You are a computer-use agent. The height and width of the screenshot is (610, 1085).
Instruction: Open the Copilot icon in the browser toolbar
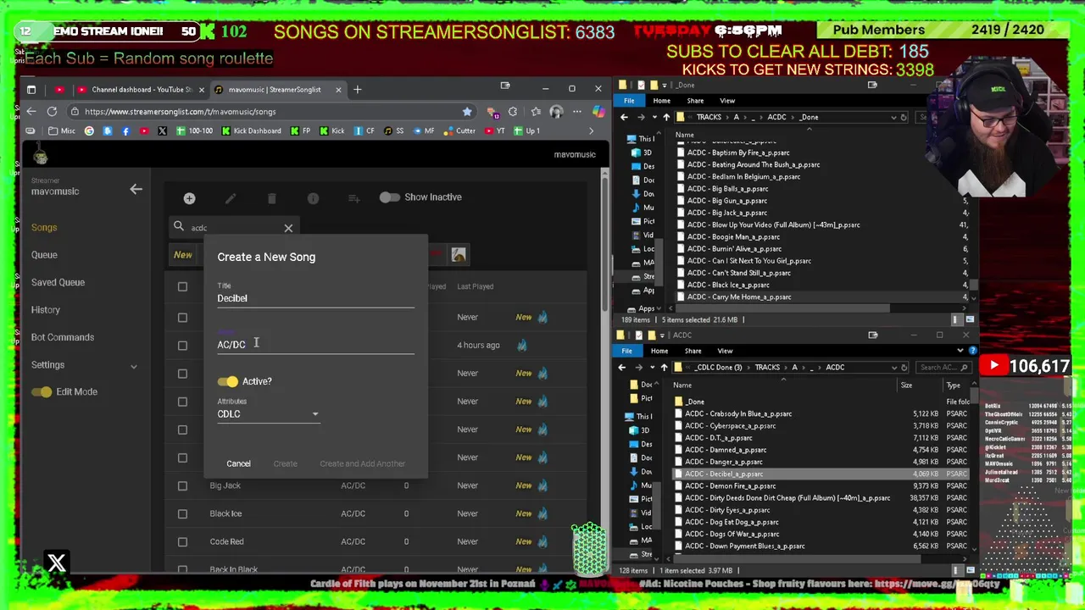pyautogui.click(x=598, y=112)
